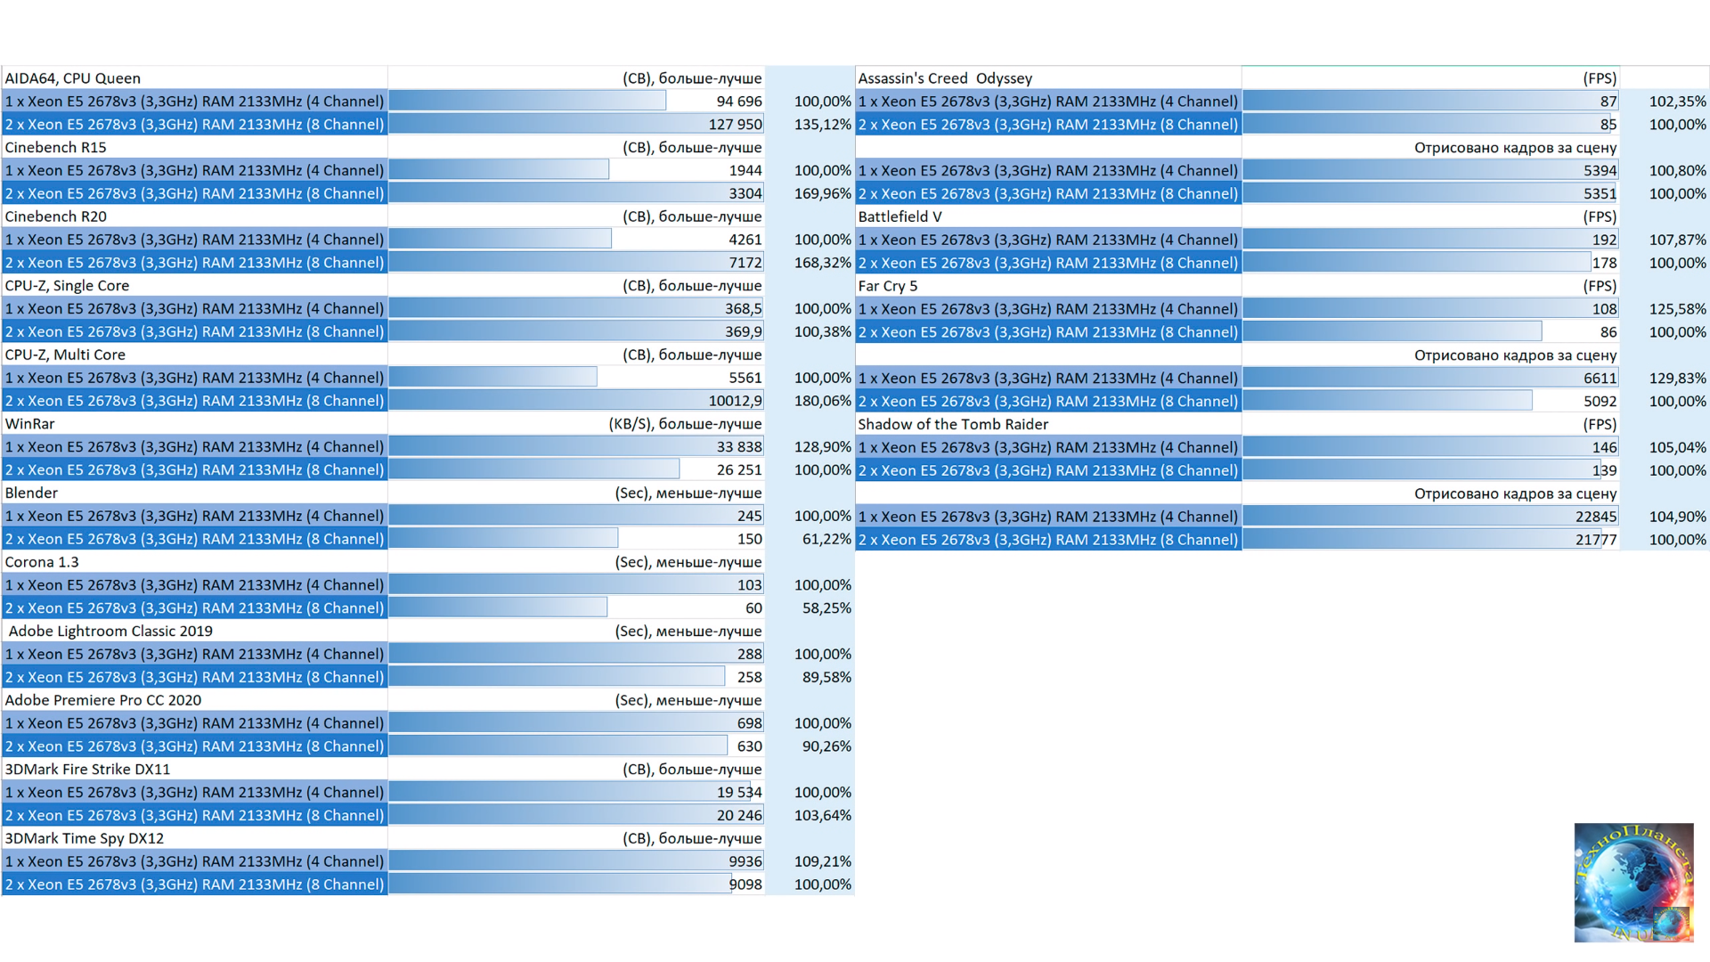
Task: Select the "Corona 1.3" heading
Action: (42, 562)
